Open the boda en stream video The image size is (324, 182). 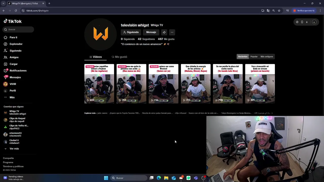tap(260, 84)
